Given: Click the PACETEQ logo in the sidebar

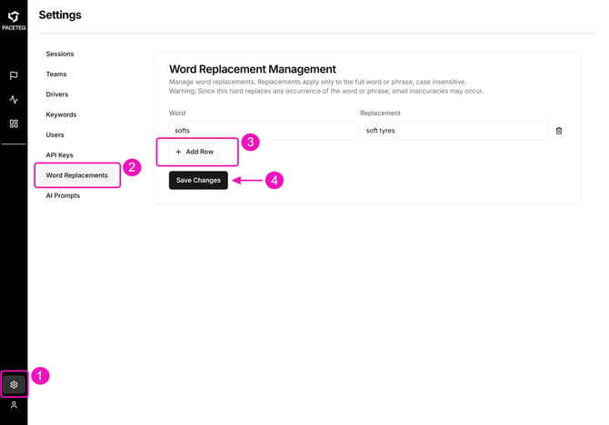Looking at the screenshot, I should [x=14, y=20].
